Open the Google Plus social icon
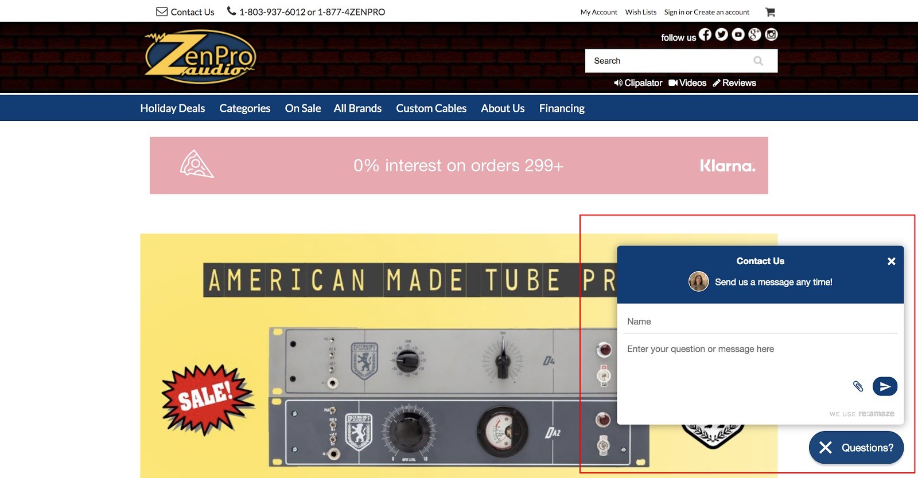The height and width of the screenshot is (478, 918). (755, 34)
